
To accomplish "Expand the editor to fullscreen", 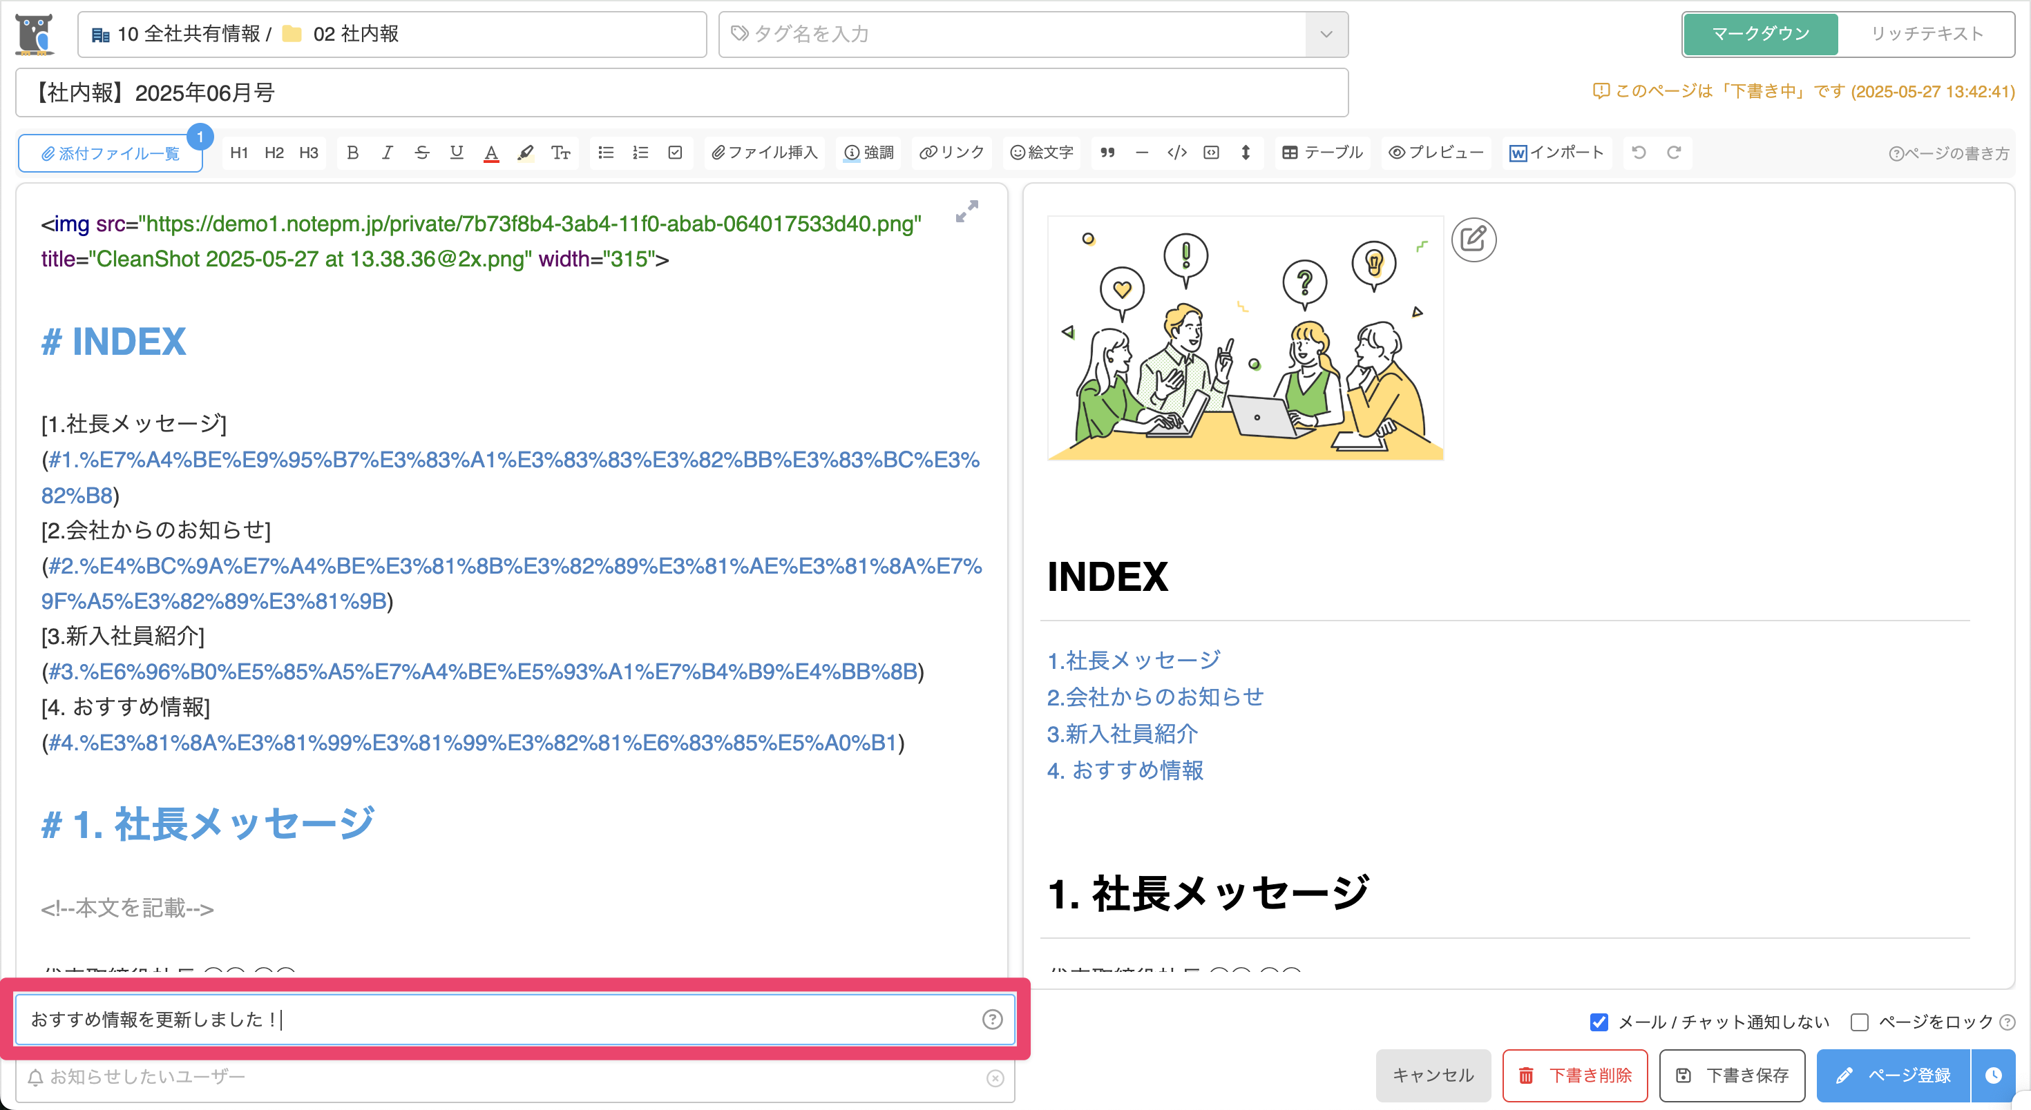I will 966,211.
